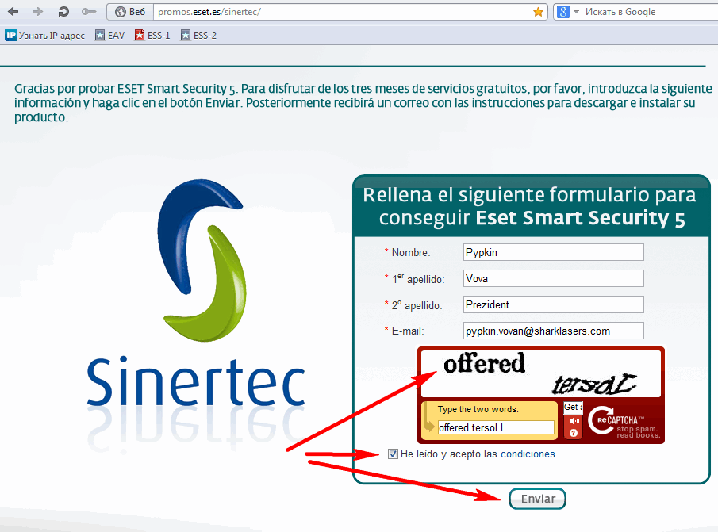Focus the Искать в Google search field
This screenshot has width=718, height=532.
(651, 12)
